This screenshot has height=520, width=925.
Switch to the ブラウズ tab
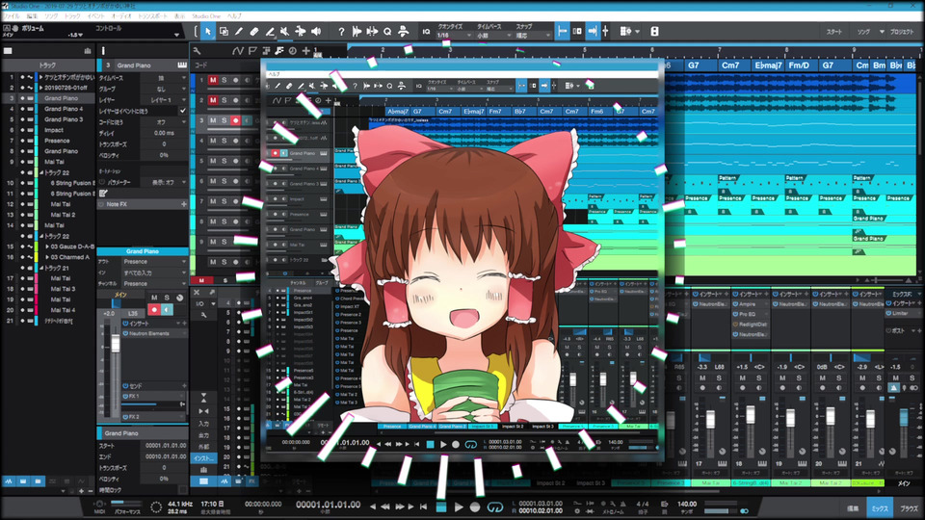point(909,508)
